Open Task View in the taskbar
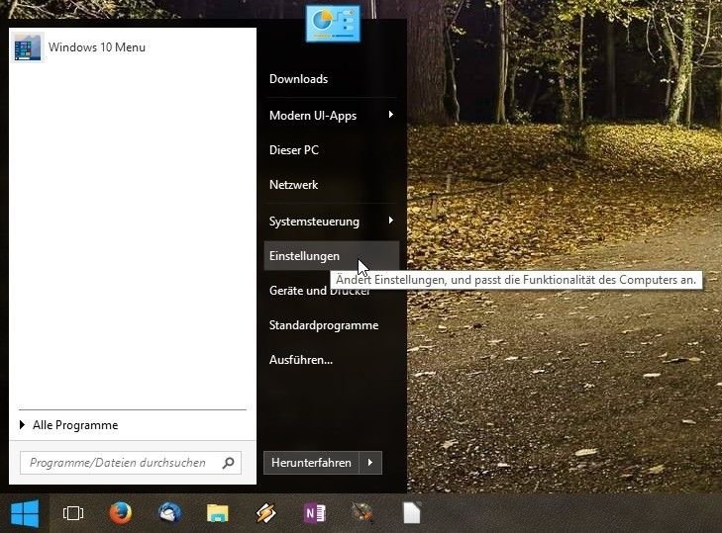The width and height of the screenshot is (722, 533). point(72,513)
